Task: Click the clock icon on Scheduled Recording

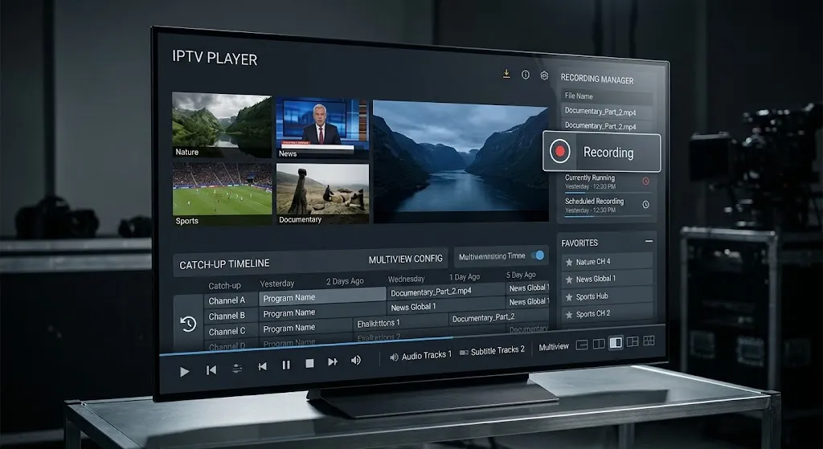Action: (x=645, y=205)
